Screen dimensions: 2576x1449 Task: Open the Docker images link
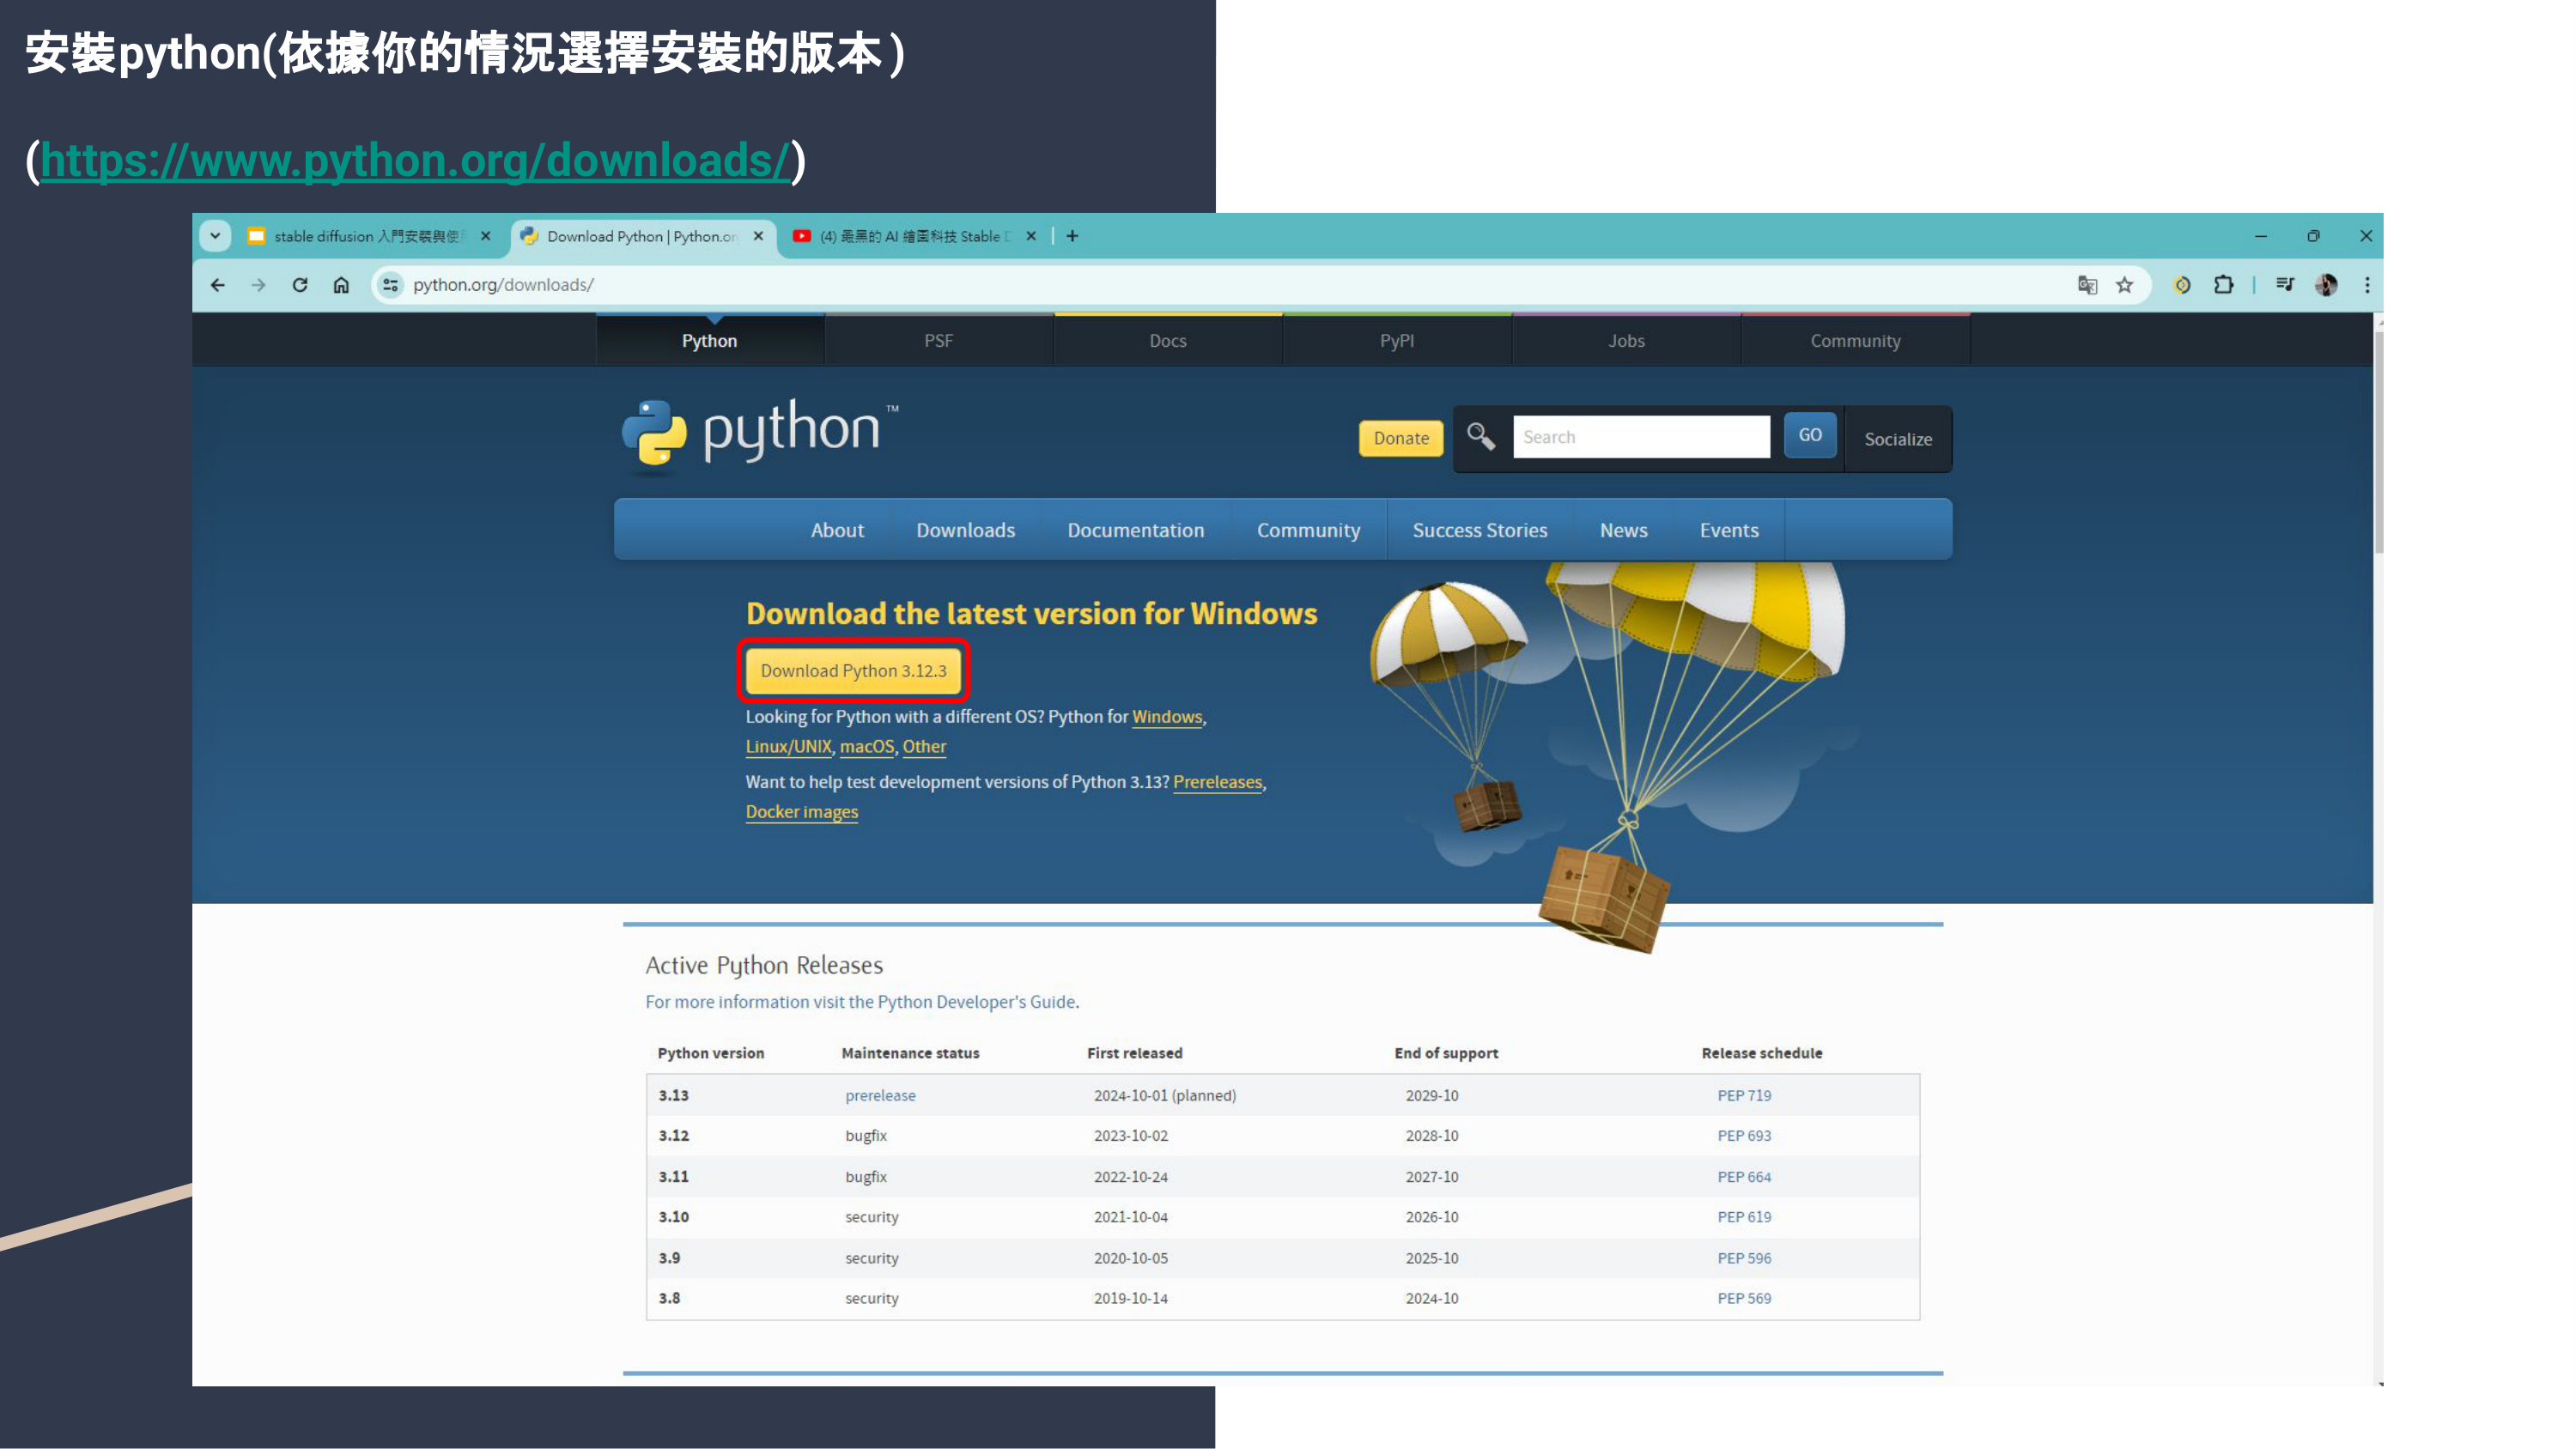tap(802, 812)
